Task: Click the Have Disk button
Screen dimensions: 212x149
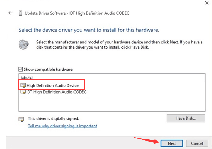Action: [x=186, y=118]
